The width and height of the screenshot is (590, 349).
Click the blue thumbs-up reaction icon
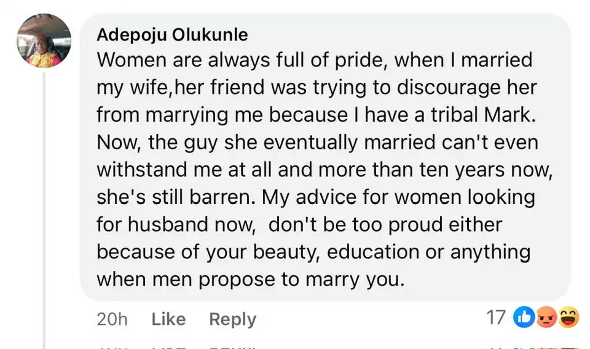click(x=524, y=317)
